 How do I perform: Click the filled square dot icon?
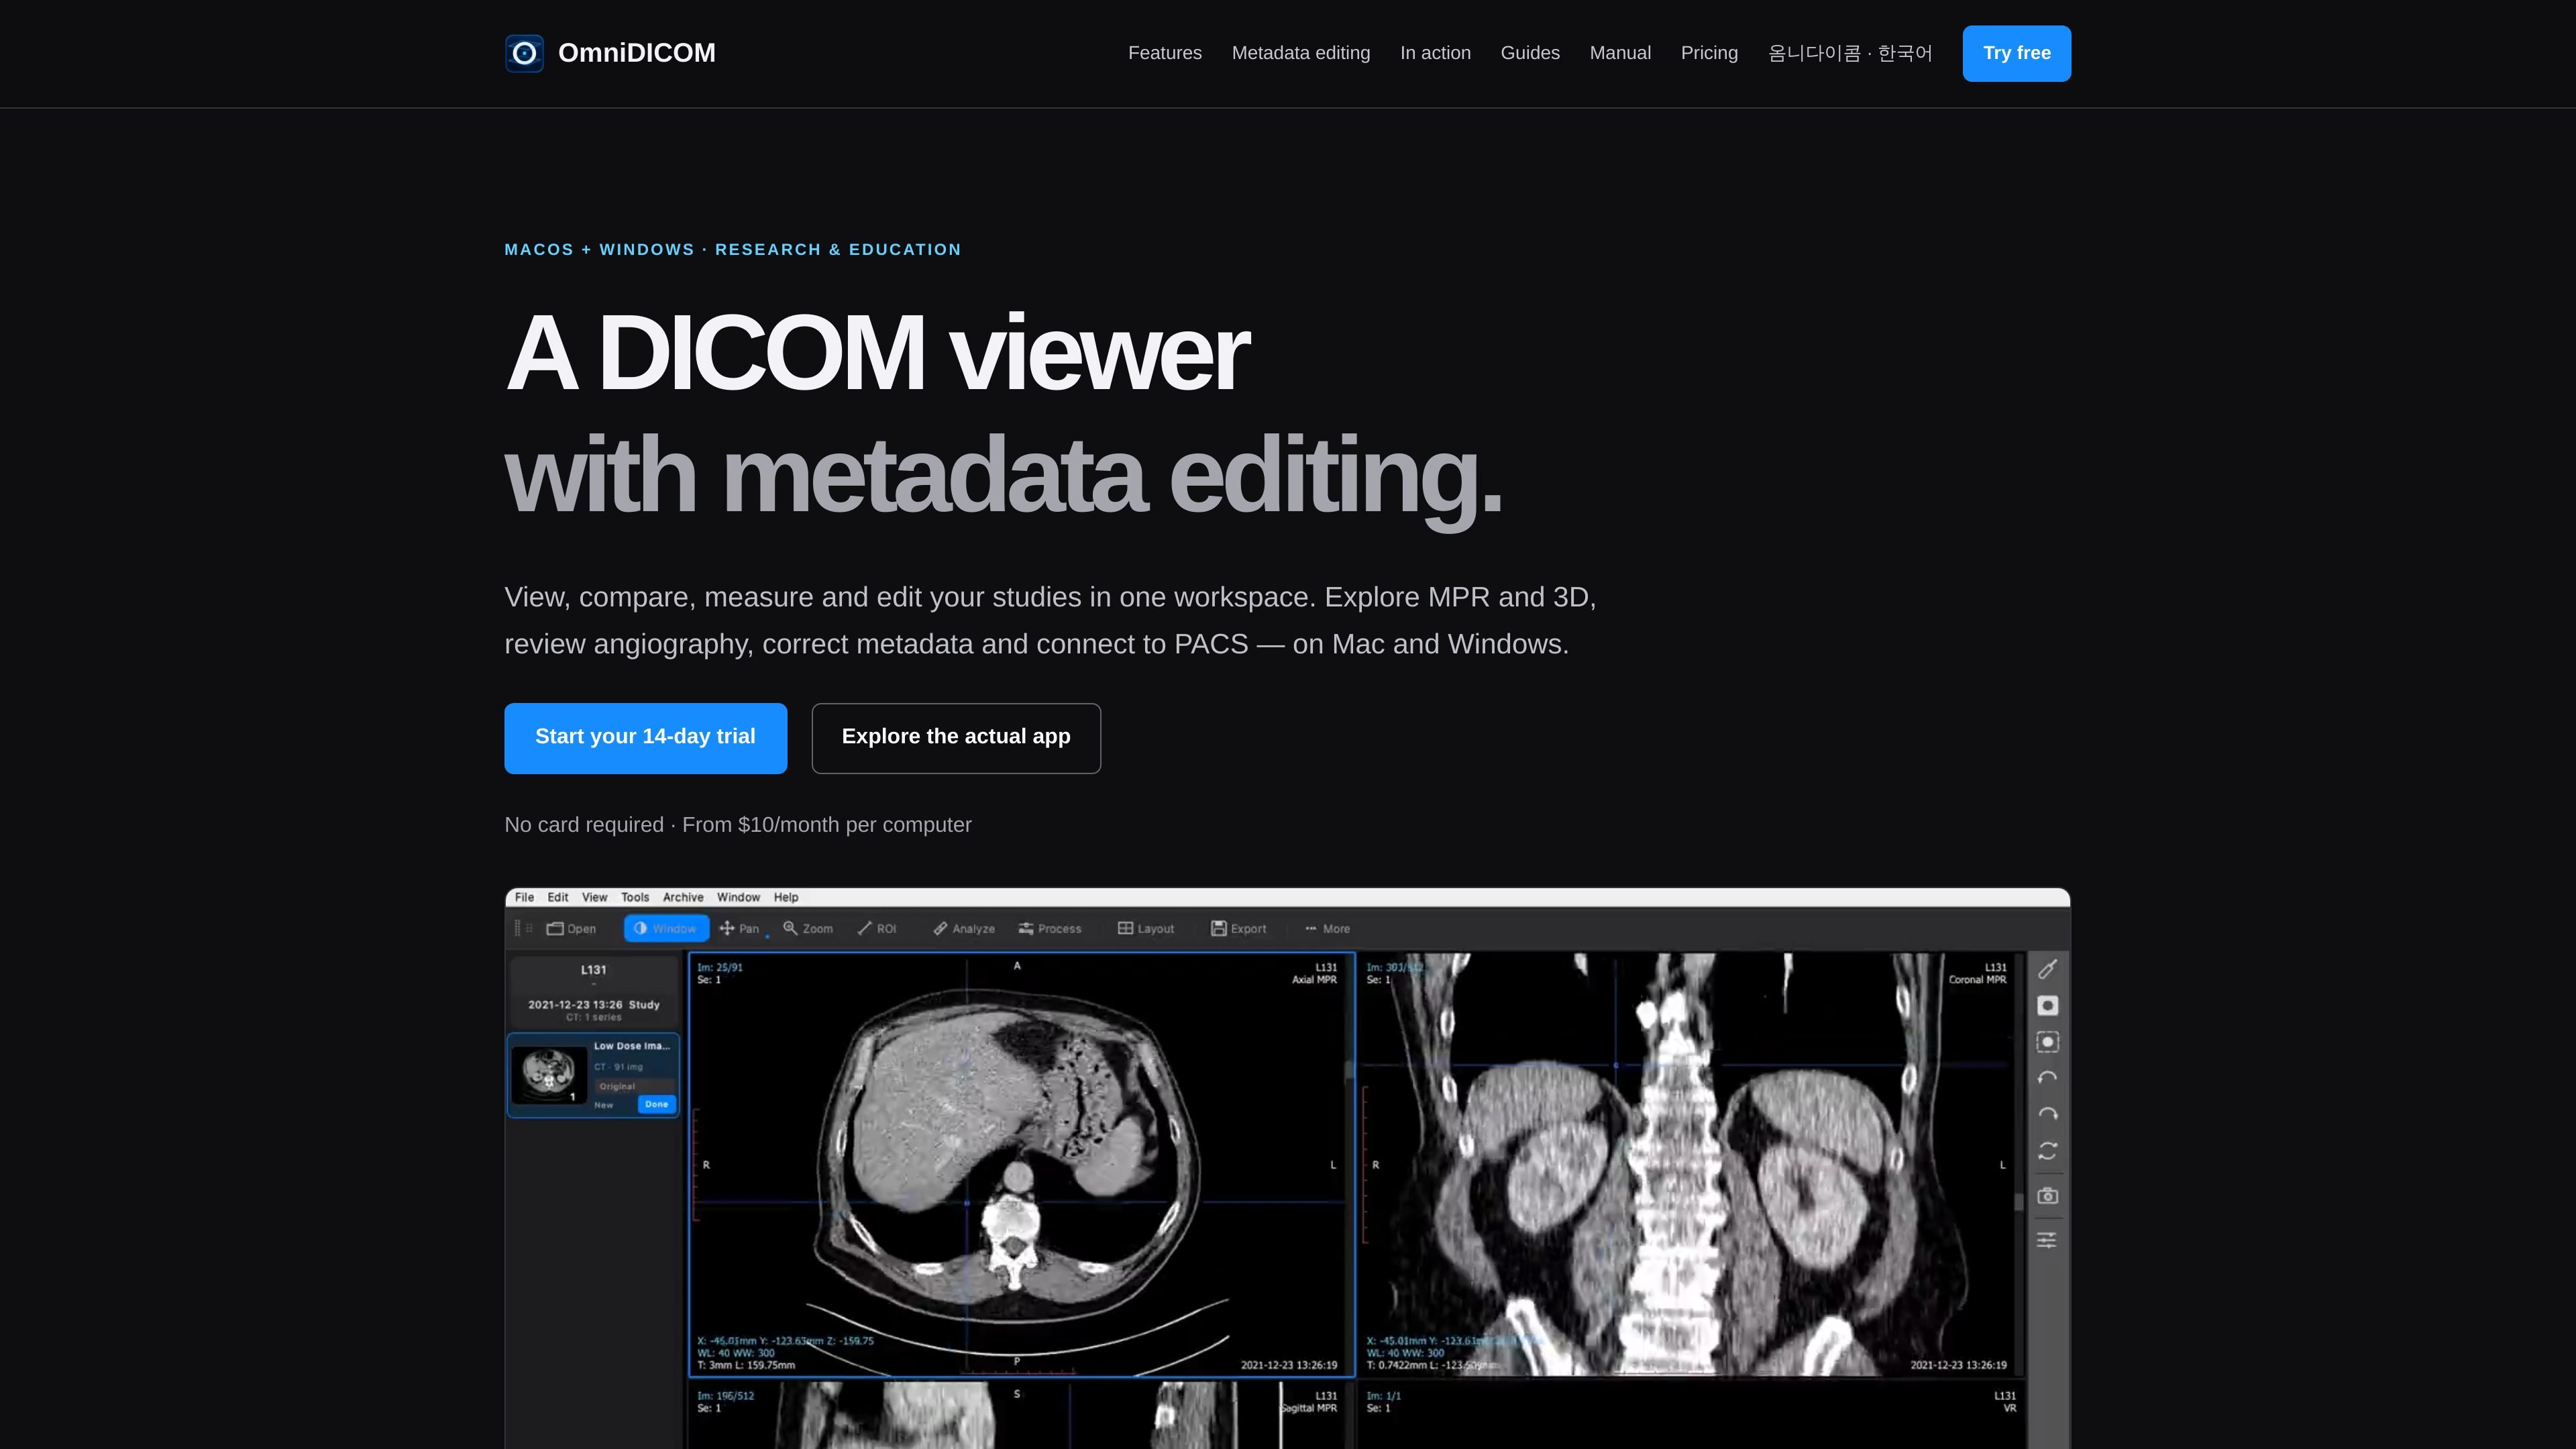(x=2047, y=1005)
